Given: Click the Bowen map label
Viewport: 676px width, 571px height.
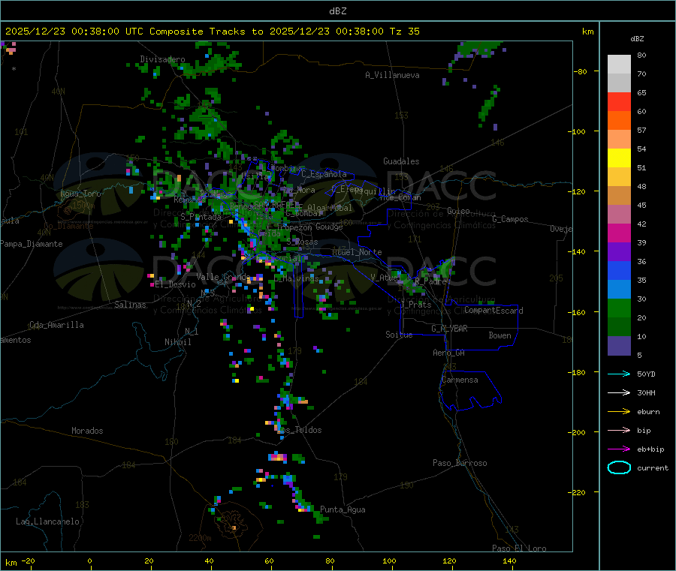Looking at the screenshot, I should 499,335.
